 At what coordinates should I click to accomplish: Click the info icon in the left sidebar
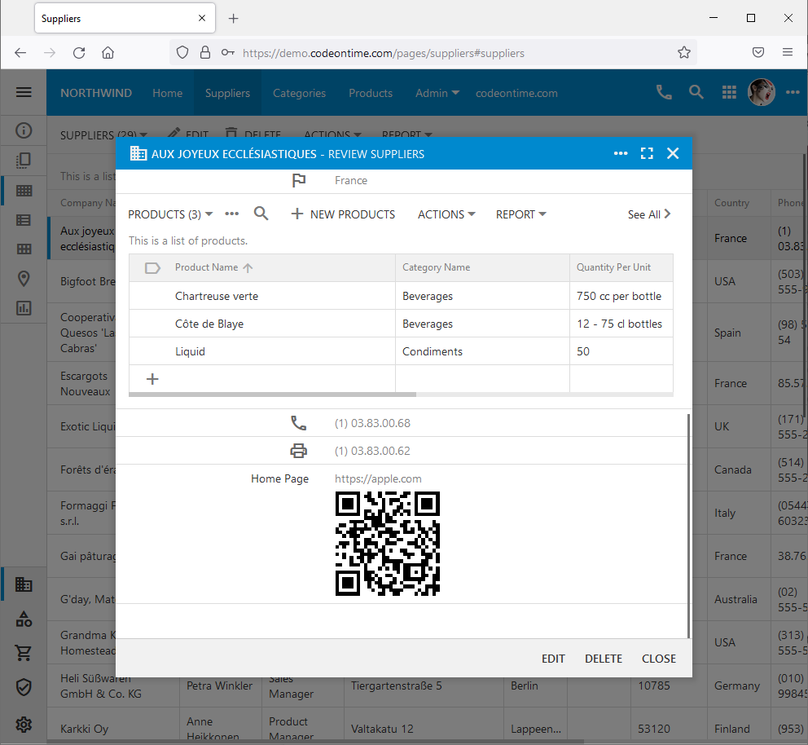point(24,130)
